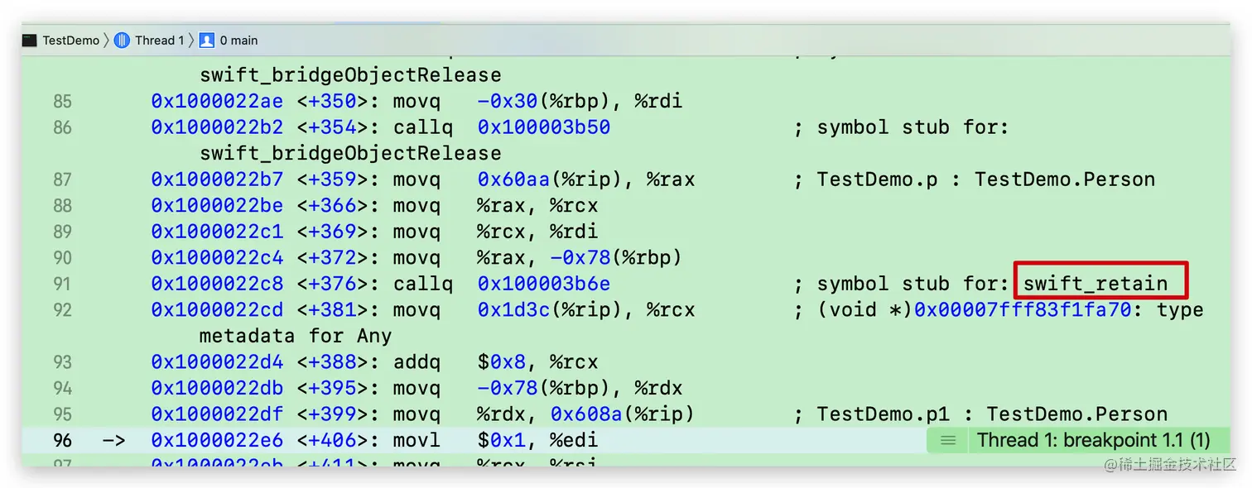Viewport: 1252px width, 488px height.
Task: Click call target 0x100003b50
Action: (544, 127)
